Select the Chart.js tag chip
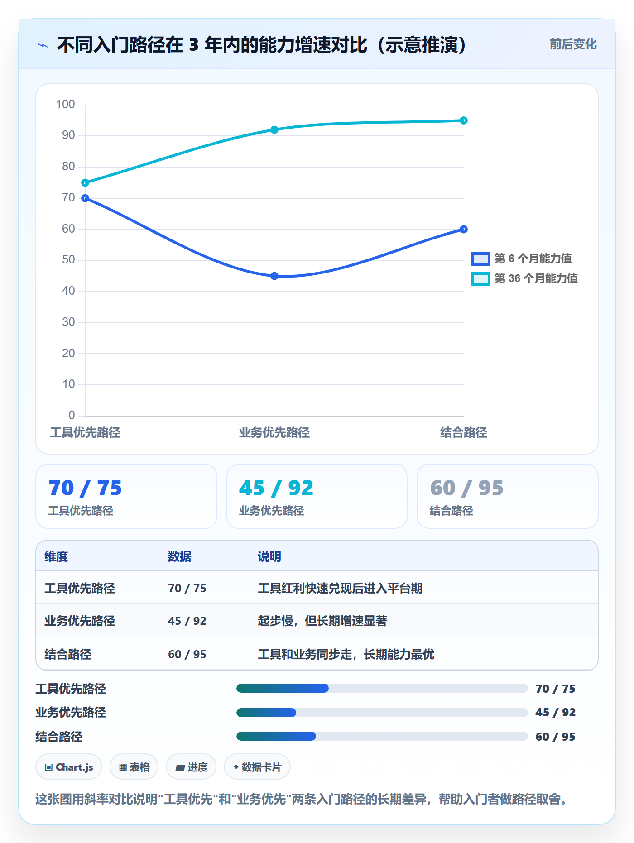The width and height of the screenshot is (634, 843). pos(69,767)
